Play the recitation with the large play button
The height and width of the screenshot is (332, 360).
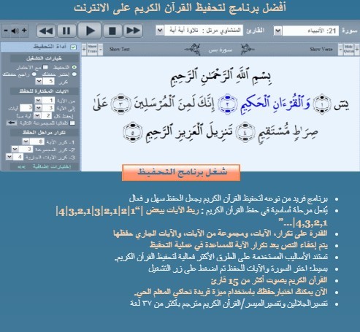coord(90,31)
